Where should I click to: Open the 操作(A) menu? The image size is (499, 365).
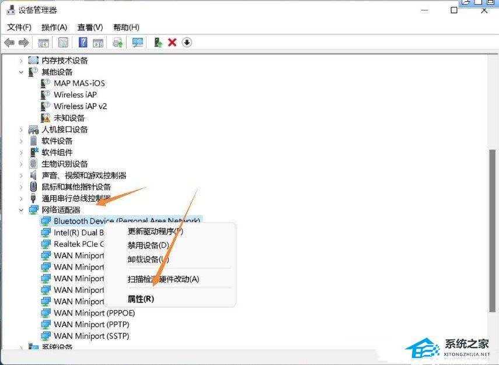(54, 27)
